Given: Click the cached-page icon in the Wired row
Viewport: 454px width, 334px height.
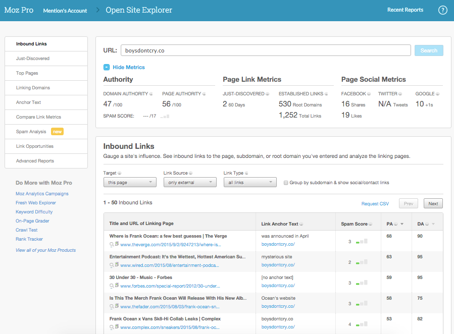Looking at the screenshot, I should click(x=117, y=264).
